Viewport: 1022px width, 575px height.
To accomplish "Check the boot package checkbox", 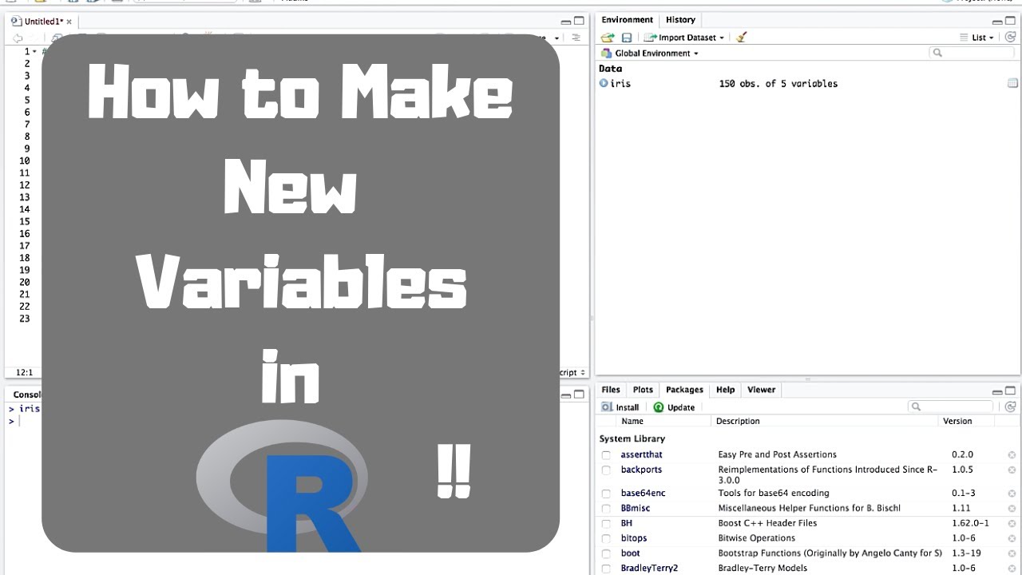I will pos(607,553).
